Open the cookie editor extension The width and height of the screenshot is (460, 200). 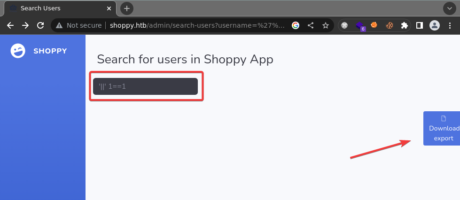pyautogui.click(x=389, y=25)
